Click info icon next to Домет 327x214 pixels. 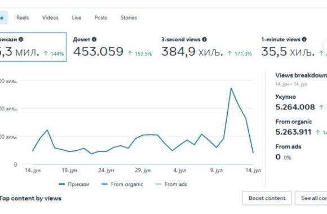click(94, 39)
